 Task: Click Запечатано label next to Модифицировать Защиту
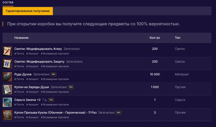tap(74, 62)
